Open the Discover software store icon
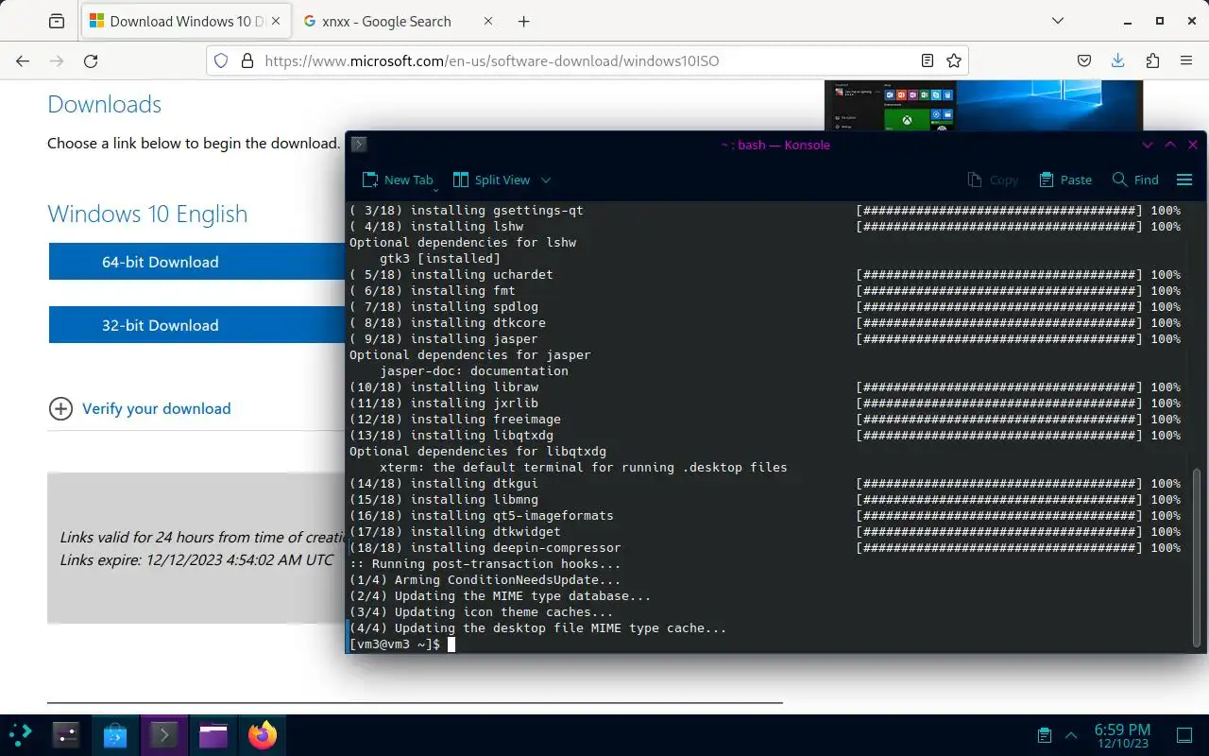Image resolution: width=1209 pixels, height=756 pixels. coord(115,734)
